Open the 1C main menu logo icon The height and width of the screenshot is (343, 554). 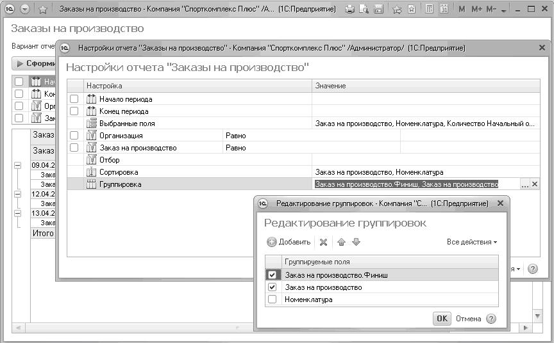click(x=10, y=9)
